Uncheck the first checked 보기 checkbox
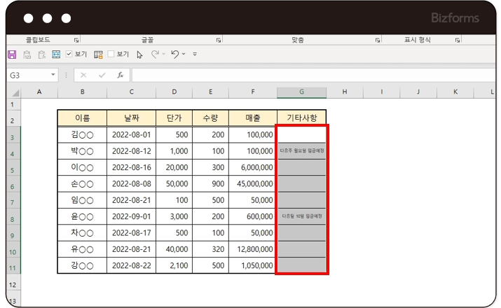Screen dimensions: 501x308 (69, 54)
